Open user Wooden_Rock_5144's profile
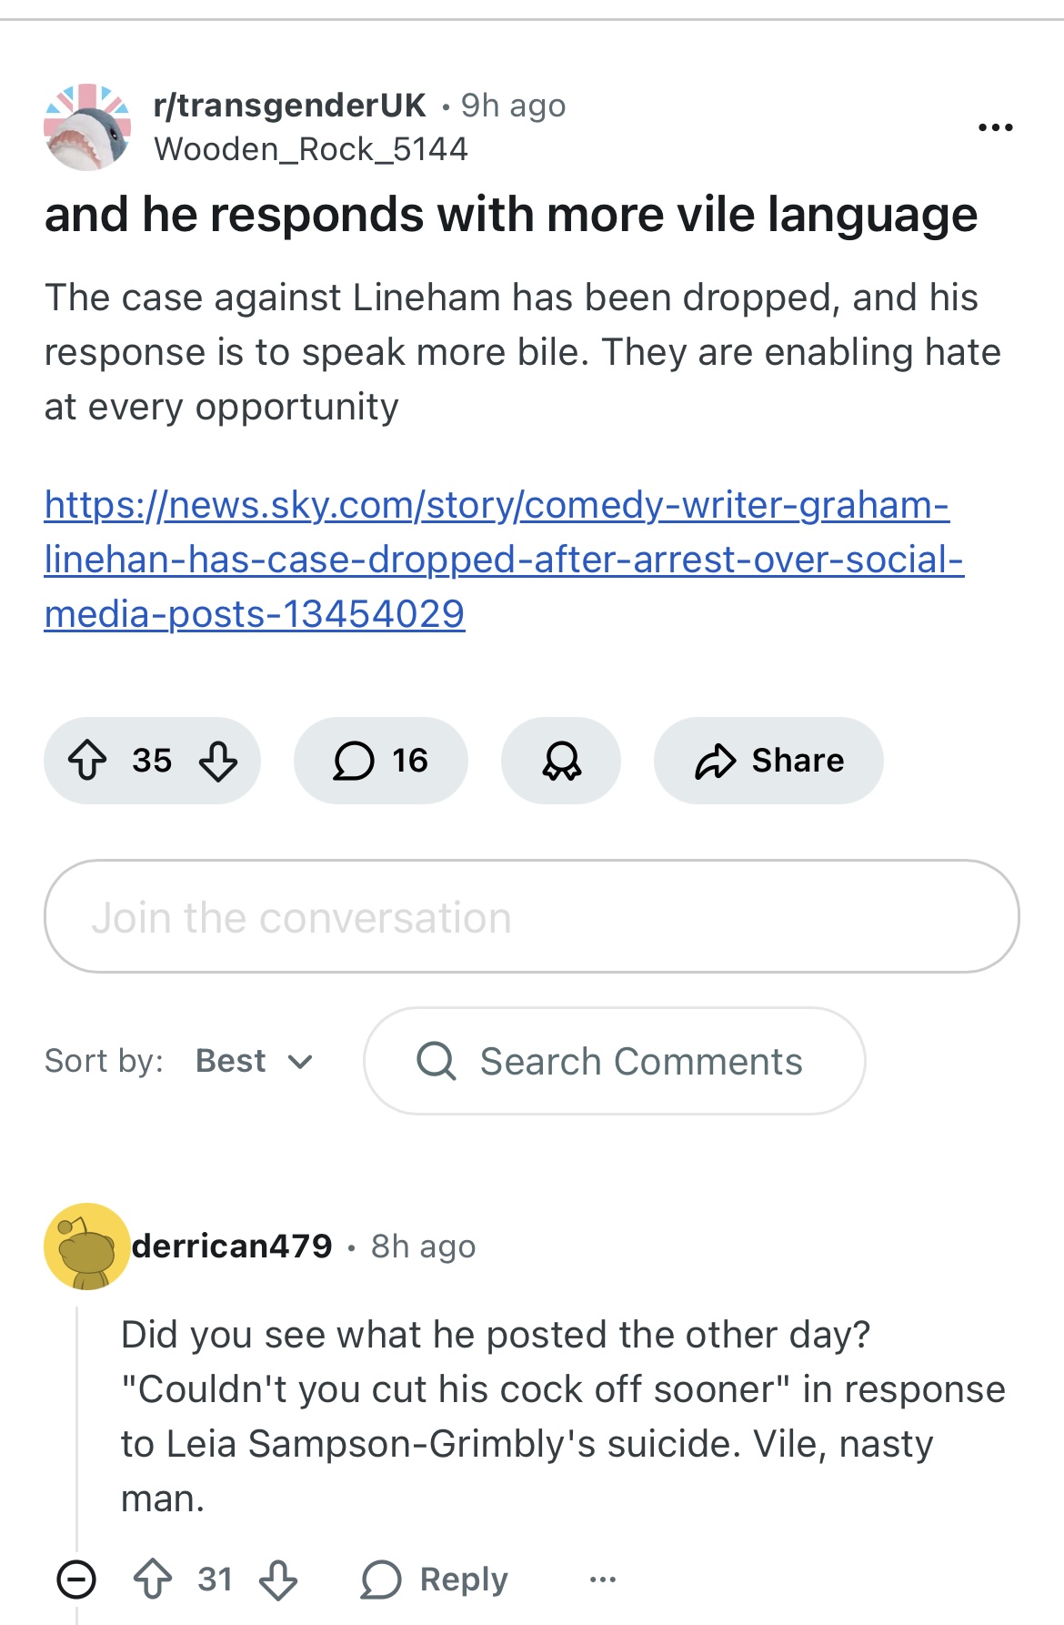 click(311, 149)
